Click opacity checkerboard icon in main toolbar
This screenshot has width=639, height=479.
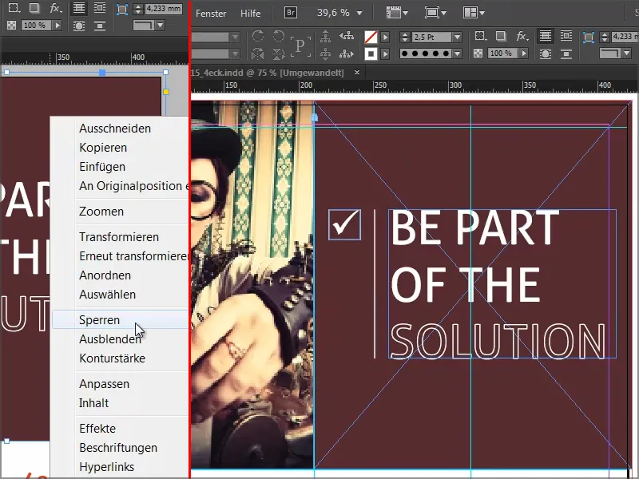478,53
